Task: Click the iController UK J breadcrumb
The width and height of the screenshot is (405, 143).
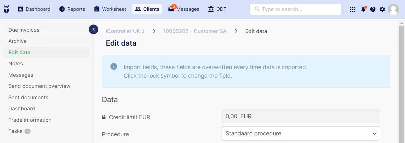Action: pyautogui.click(x=125, y=31)
